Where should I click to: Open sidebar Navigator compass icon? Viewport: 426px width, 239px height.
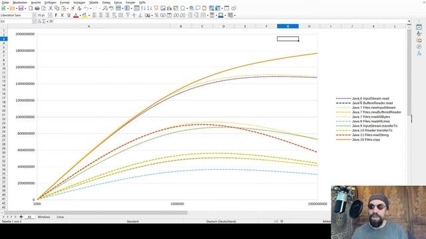pos(419,47)
